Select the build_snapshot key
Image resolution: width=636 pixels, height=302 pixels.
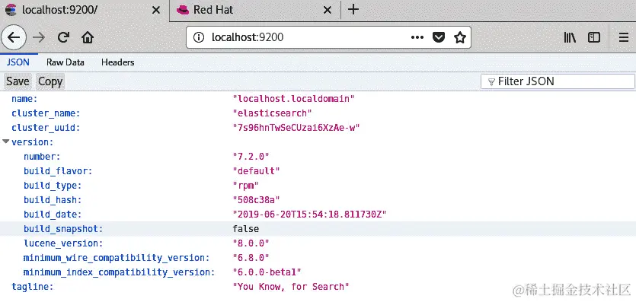63,229
